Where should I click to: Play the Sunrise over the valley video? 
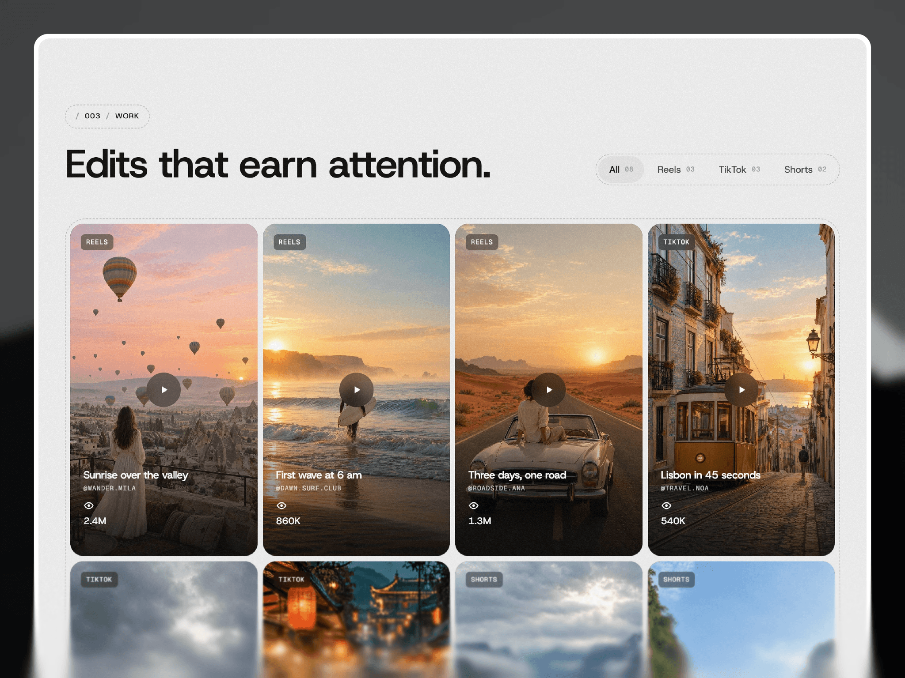[164, 390]
